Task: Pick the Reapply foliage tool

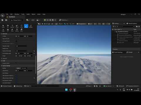Action: point(31,26)
